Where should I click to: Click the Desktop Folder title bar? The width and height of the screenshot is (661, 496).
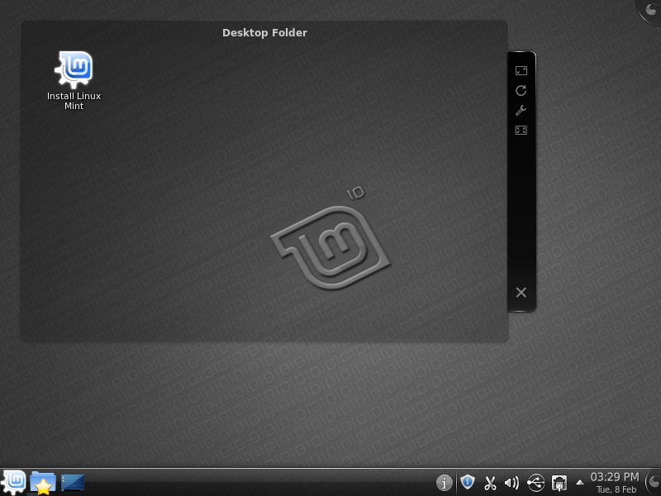tap(264, 33)
